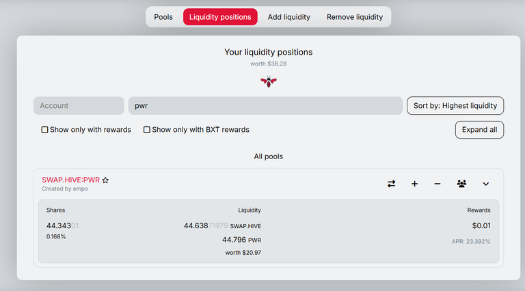
Task: Open the Add liquidity tab
Action: point(288,17)
